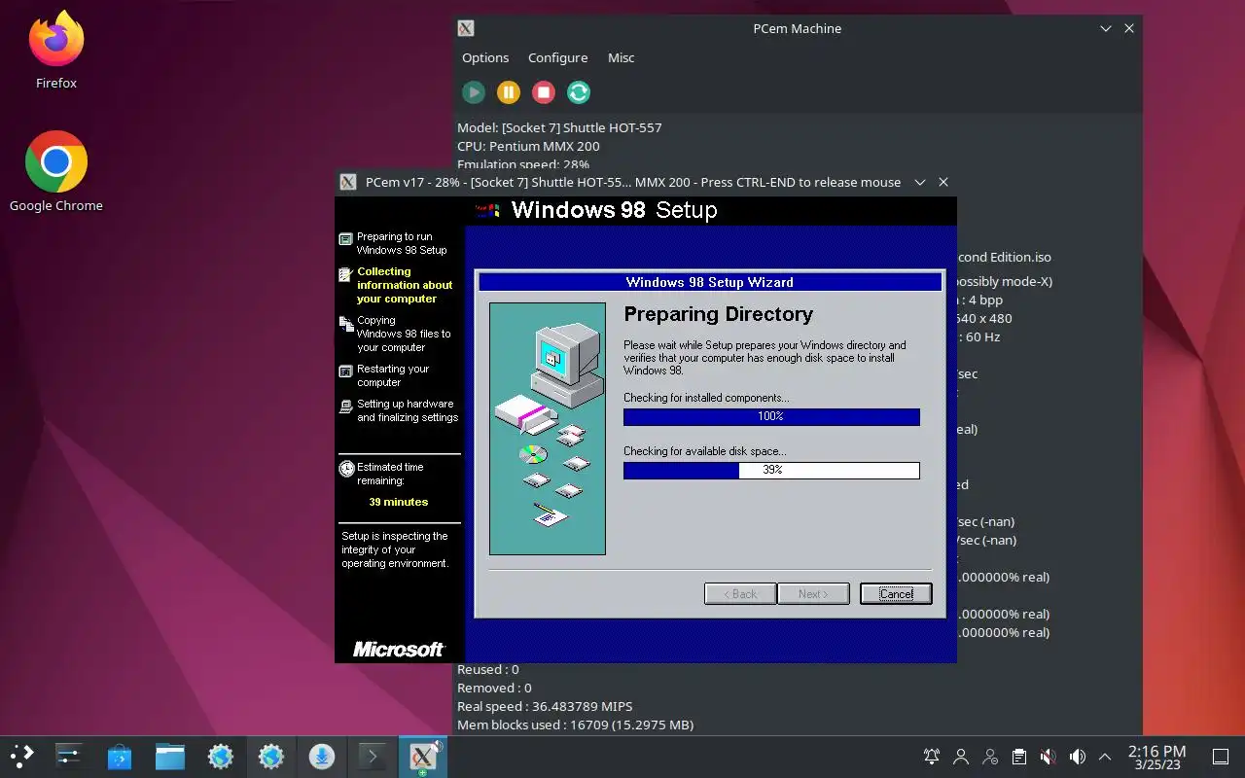Open the Configure menu
The width and height of the screenshot is (1245, 778).
pyautogui.click(x=557, y=57)
